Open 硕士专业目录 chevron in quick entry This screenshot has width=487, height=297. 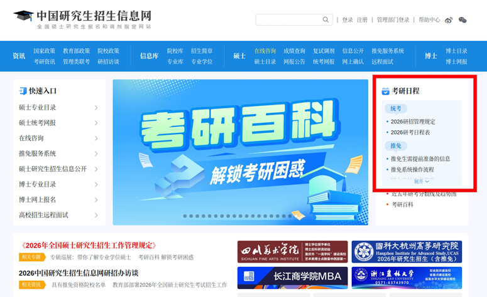[x=96, y=108]
